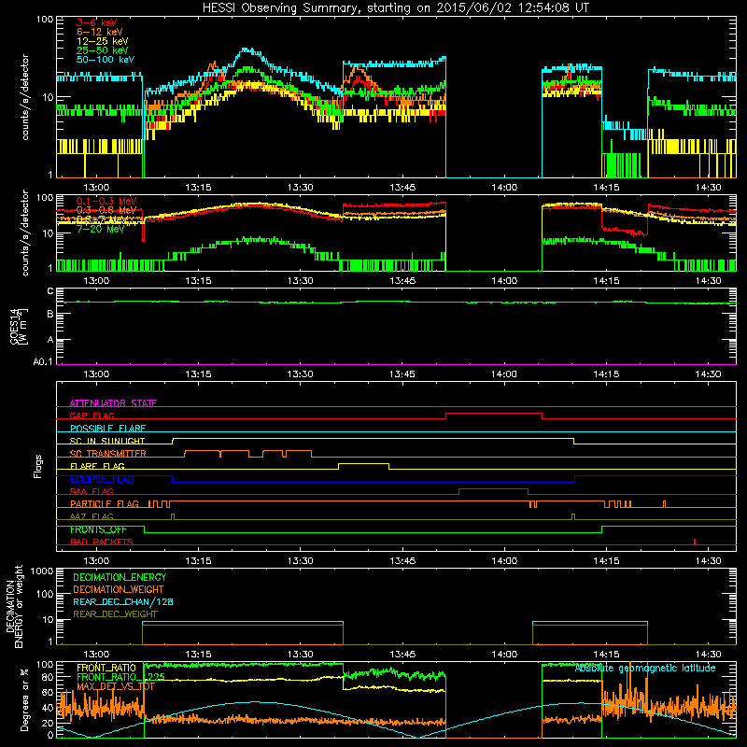Click the 7-20 MeV legend label
Screen dimensions: 747x747
100,229
